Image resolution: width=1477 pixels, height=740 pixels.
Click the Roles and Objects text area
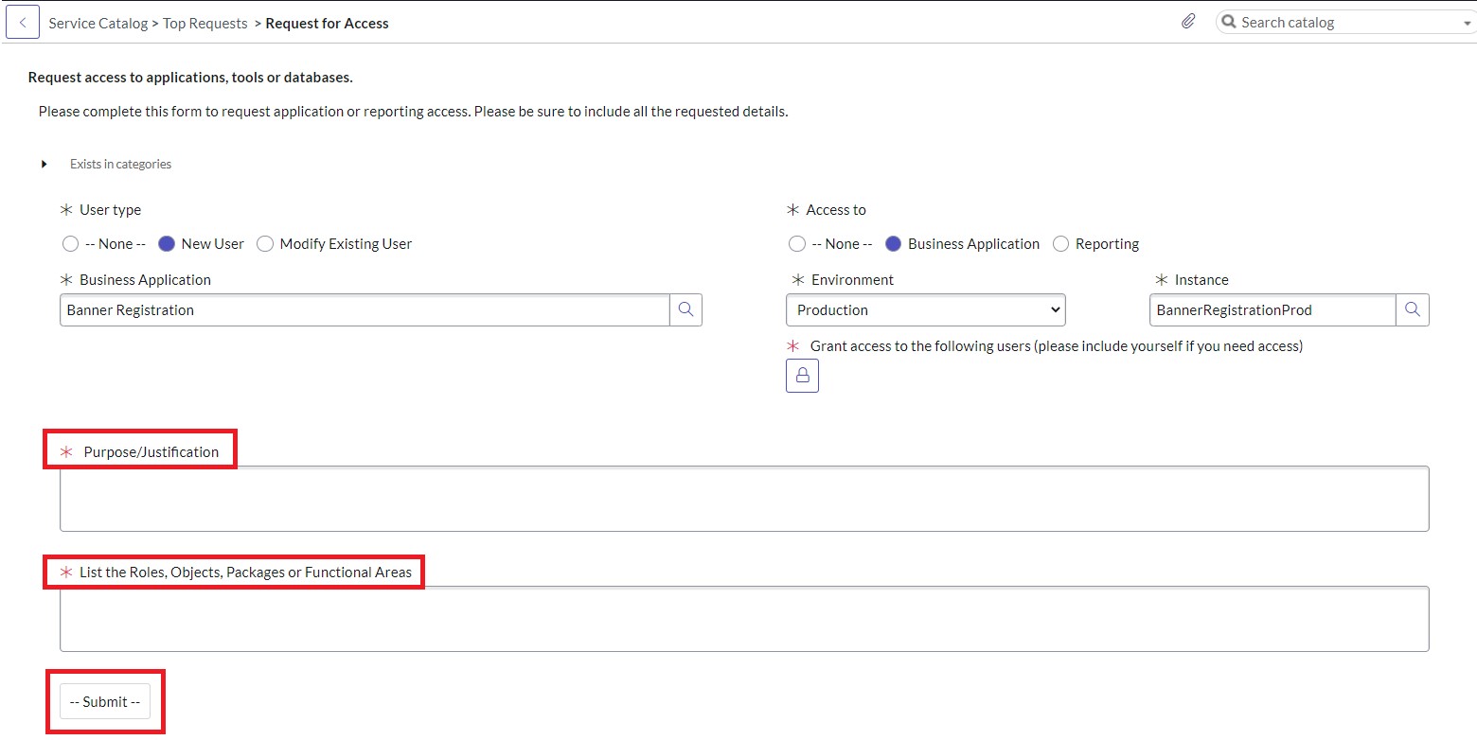click(x=743, y=619)
